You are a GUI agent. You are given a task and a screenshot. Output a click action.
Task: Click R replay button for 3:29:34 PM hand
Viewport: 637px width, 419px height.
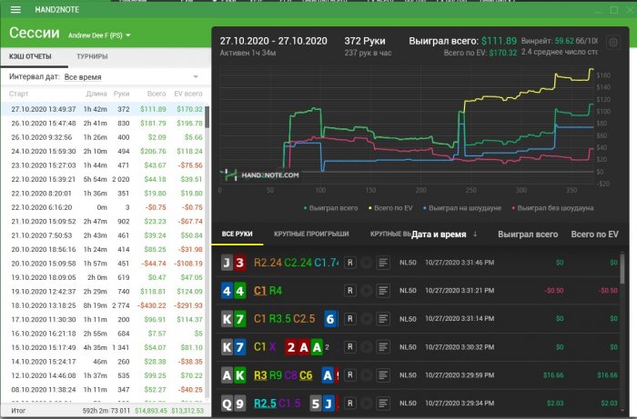tap(349, 404)
